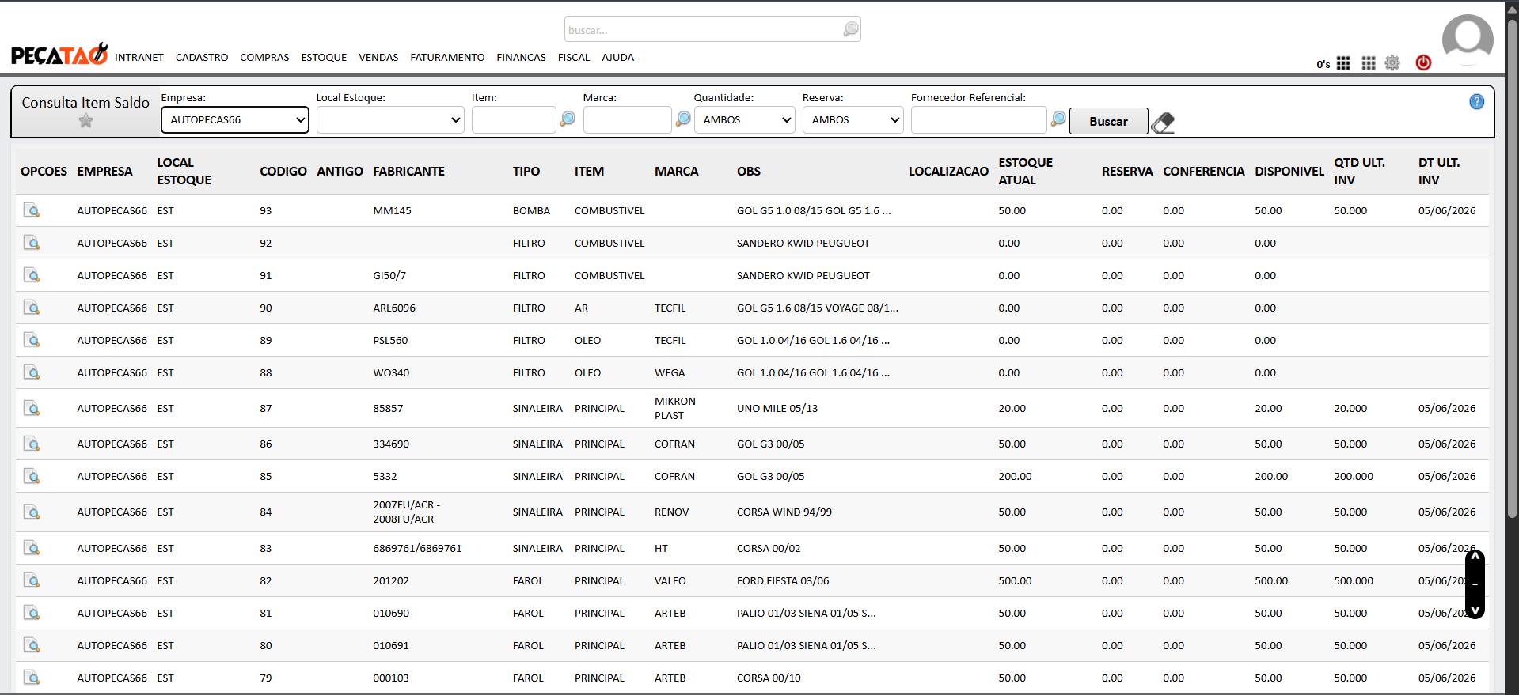Image resolution: width=1519 pixels, height=695 pixels.
Task: Open the FATURAMENTO menu
Action: pyautogui.click(x=447, y=57)
